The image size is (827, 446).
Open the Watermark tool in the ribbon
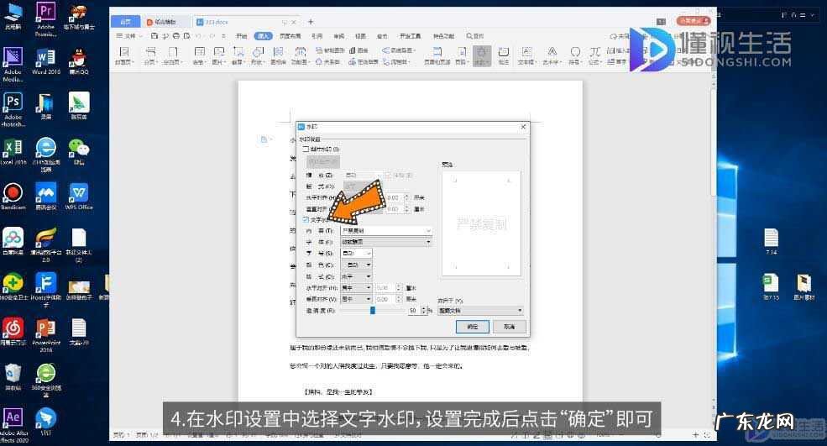(x=481, y=55)
